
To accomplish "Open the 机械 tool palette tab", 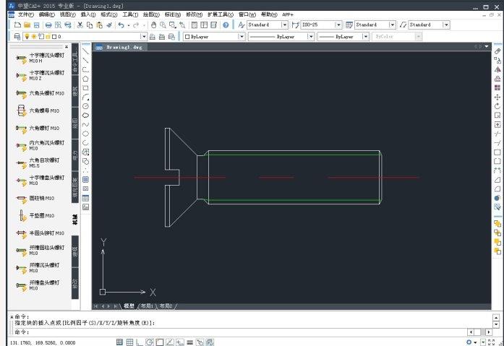I will point(75,219).
